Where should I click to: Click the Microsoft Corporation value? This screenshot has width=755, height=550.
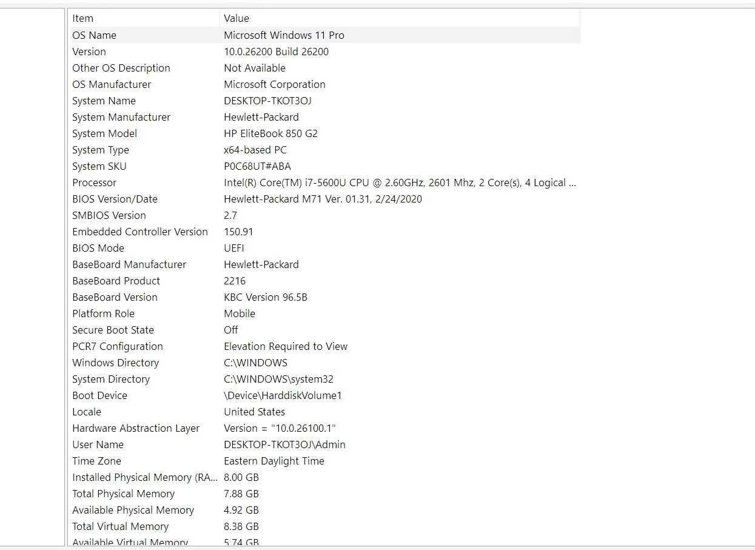point(275,84)
